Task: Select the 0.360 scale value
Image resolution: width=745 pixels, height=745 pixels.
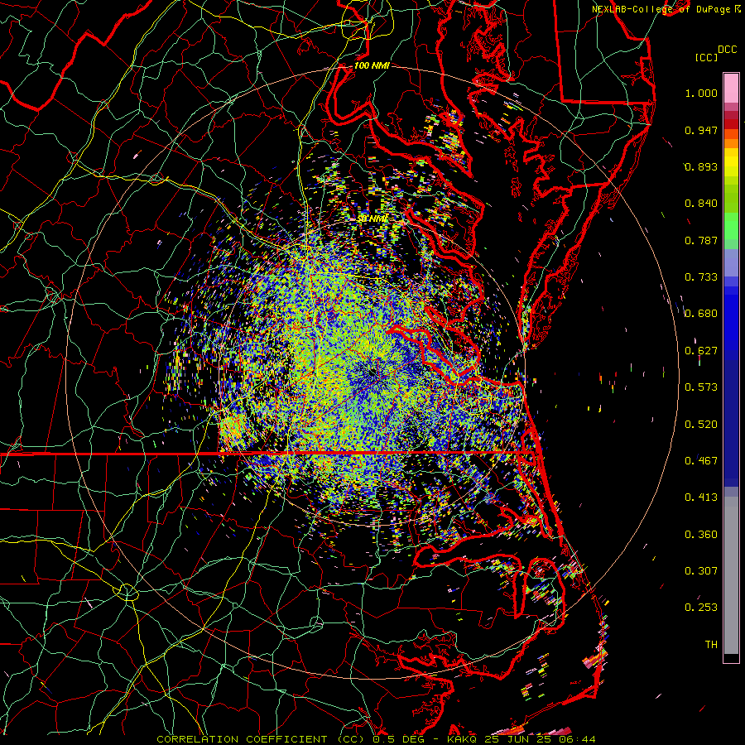Action: [701, 535]
